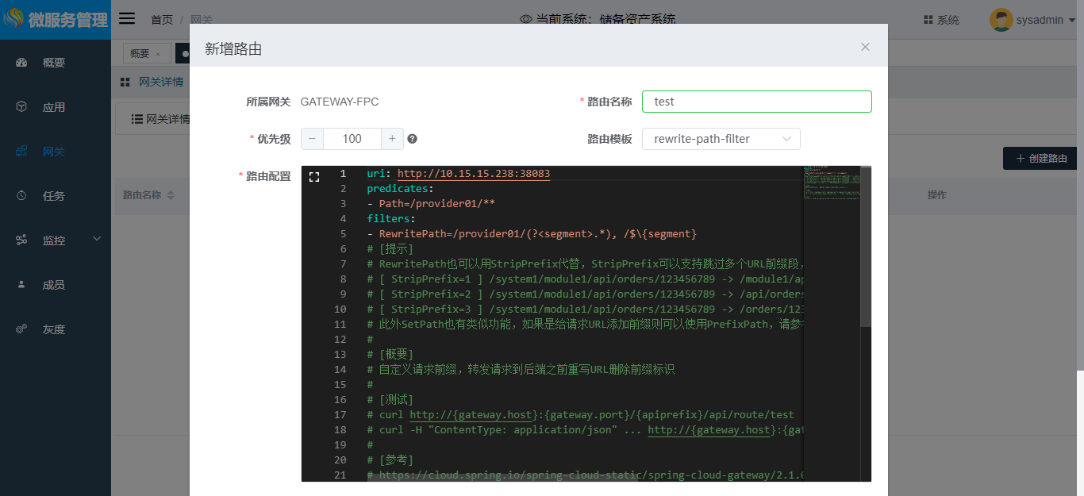The height and width of the screenshot is (496, 1084).
Task: Open 成员 in the sidebar
Action: (x=54, y=285)
